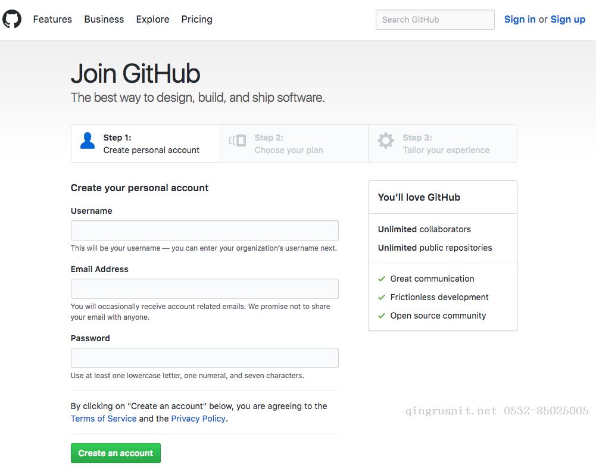Click the Sign in link

[x=519, y=19]
